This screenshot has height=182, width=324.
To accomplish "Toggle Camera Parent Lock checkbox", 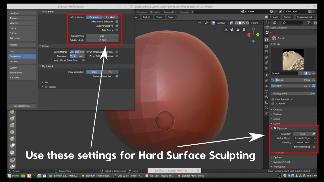I will (117, 76).
